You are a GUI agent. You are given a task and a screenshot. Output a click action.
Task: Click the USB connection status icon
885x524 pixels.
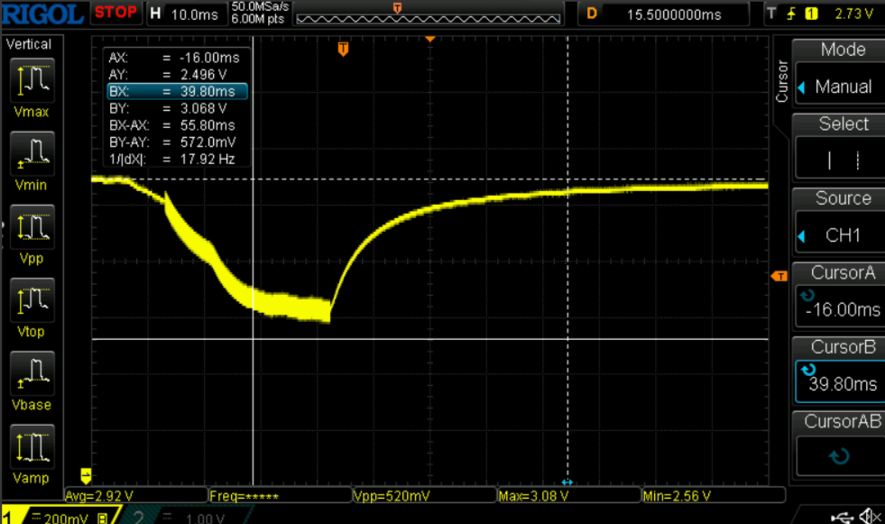(844, 516)
